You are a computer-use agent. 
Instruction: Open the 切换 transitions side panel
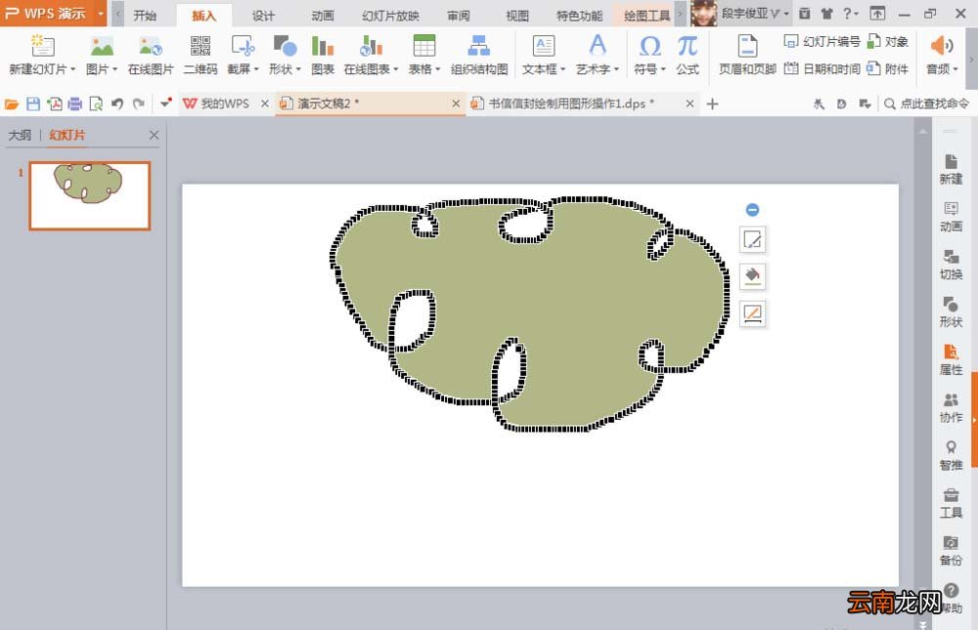point(951,265)
